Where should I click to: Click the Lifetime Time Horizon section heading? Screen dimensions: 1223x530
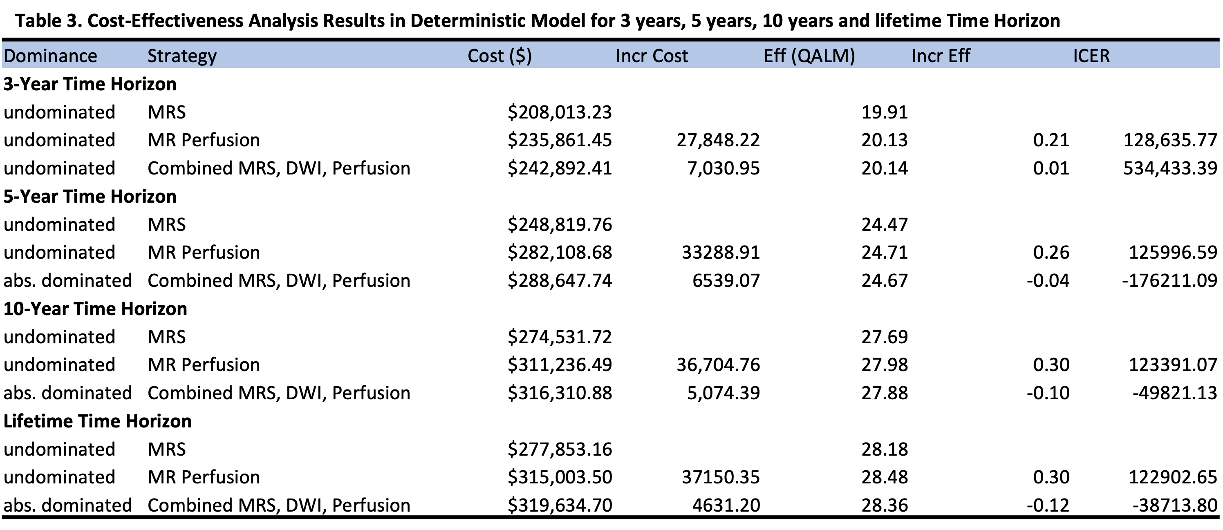(x=98, y=421)
